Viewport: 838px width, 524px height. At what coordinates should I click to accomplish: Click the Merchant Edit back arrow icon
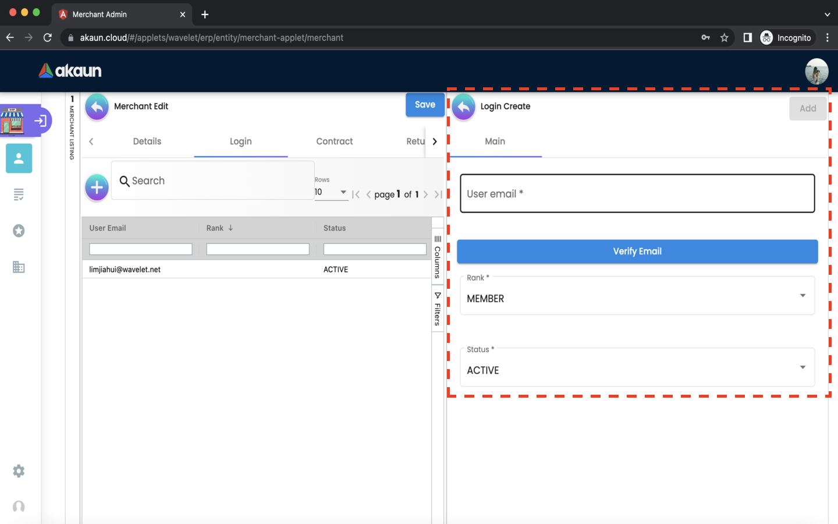[97, 107]
